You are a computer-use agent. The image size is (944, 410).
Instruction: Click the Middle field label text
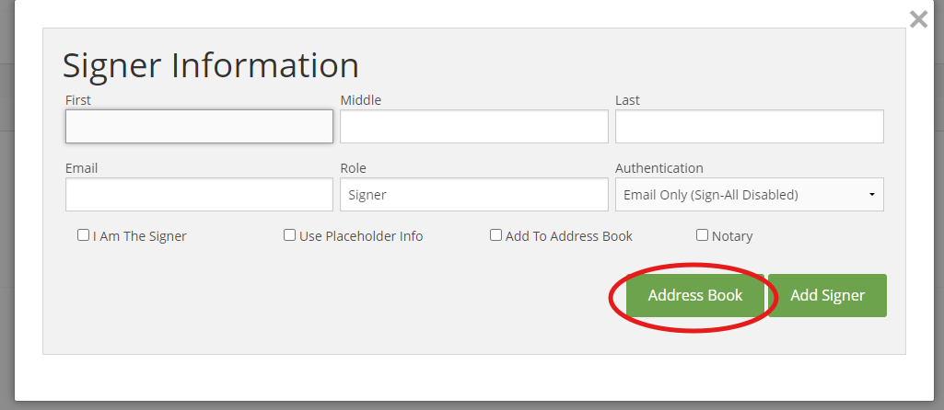pyautogui.click(x=361, y=100)
